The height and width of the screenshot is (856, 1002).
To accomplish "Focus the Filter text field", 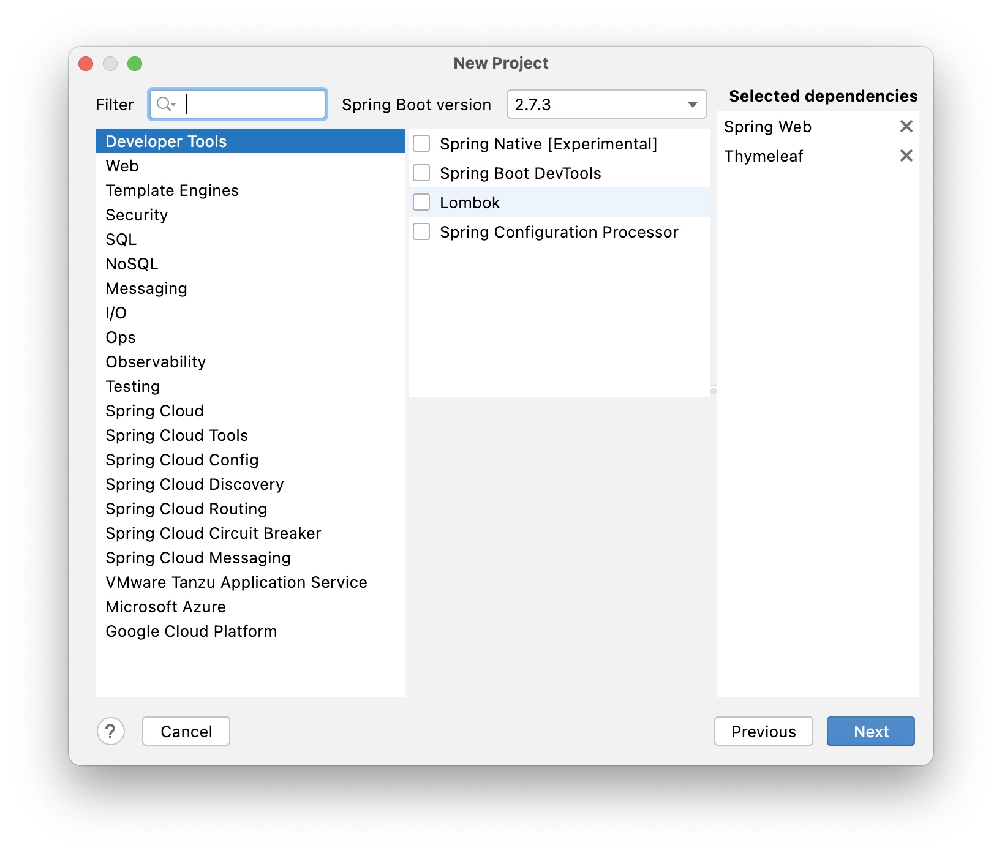I will point(254,104).
